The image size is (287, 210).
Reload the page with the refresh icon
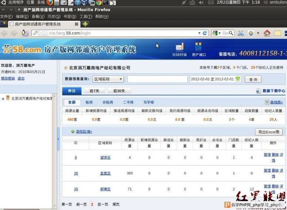(205, 33)
